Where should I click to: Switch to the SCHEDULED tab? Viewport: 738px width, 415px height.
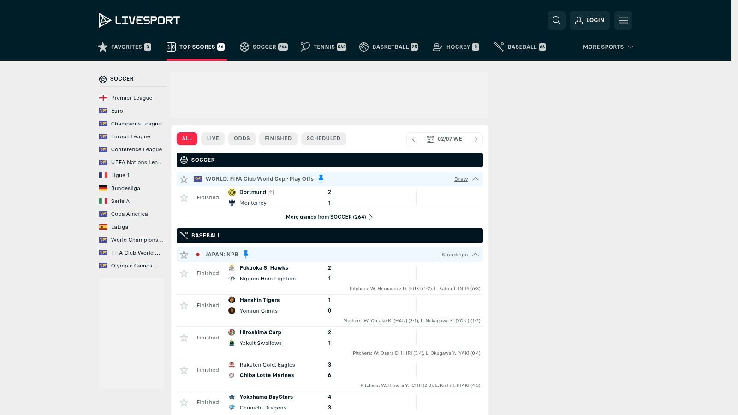(323, 138)
